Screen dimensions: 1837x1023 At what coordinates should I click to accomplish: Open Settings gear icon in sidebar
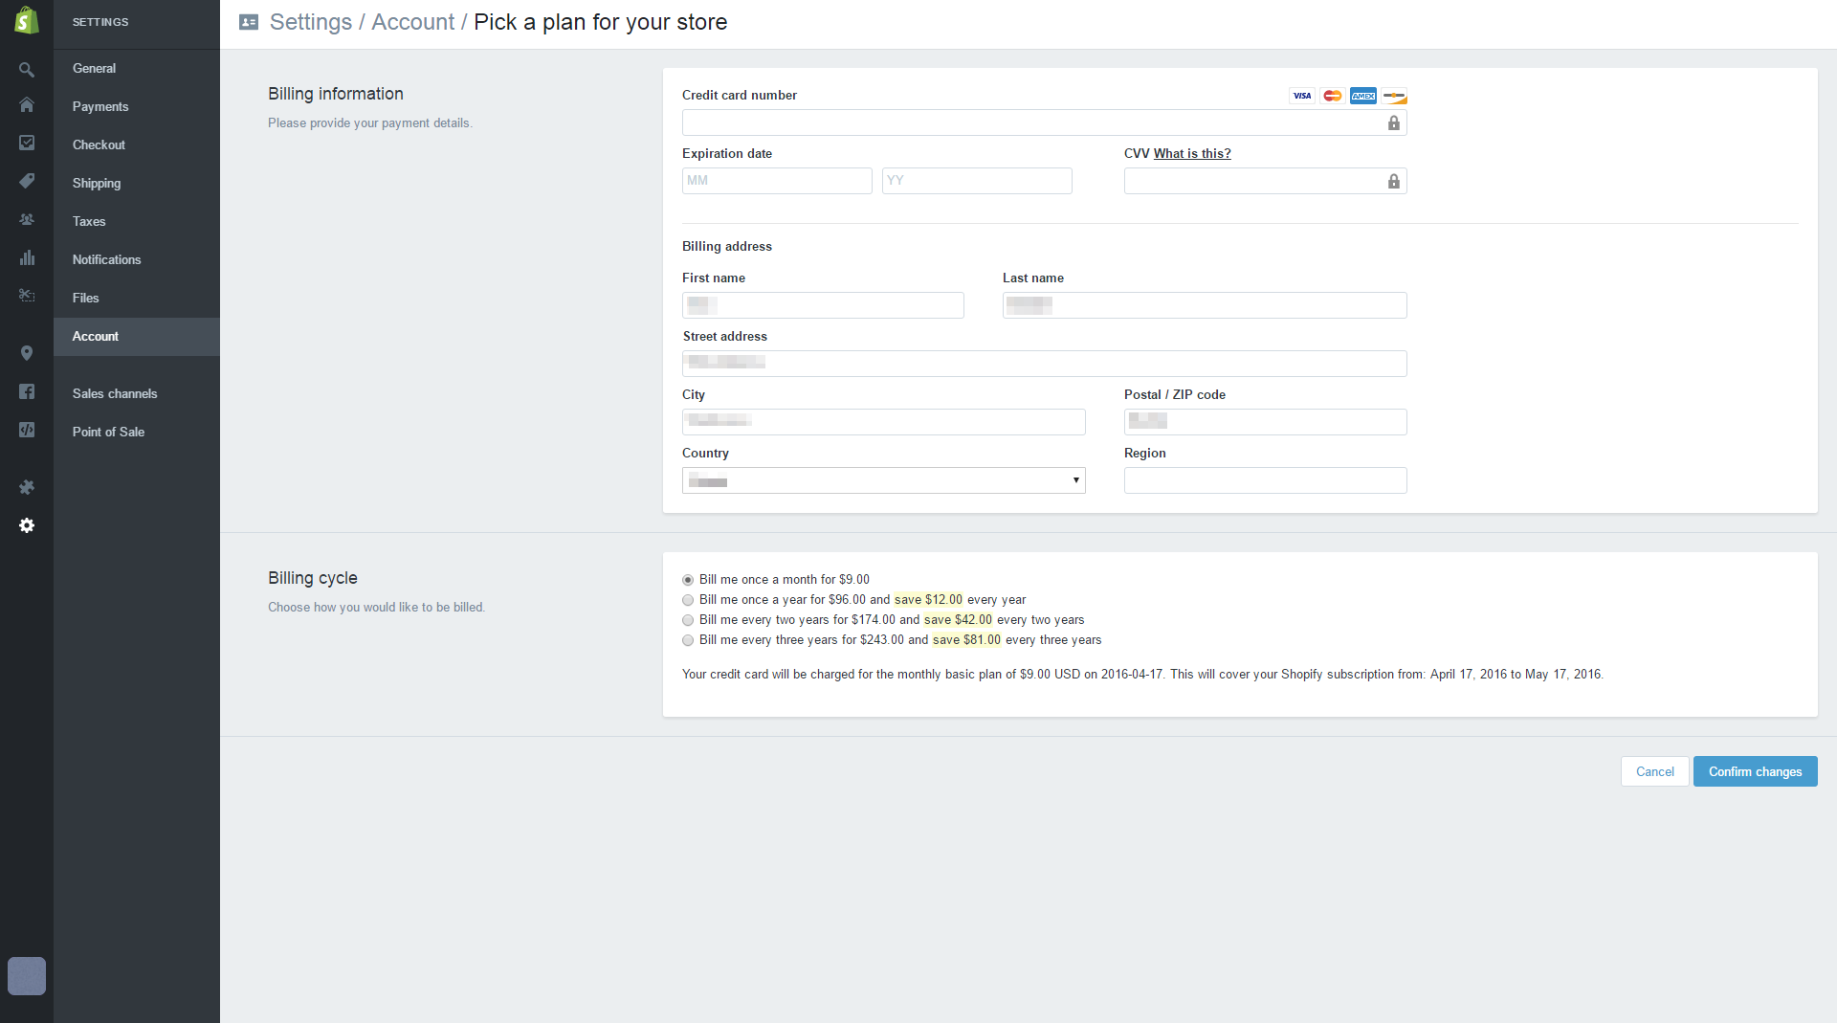[27, 525]
